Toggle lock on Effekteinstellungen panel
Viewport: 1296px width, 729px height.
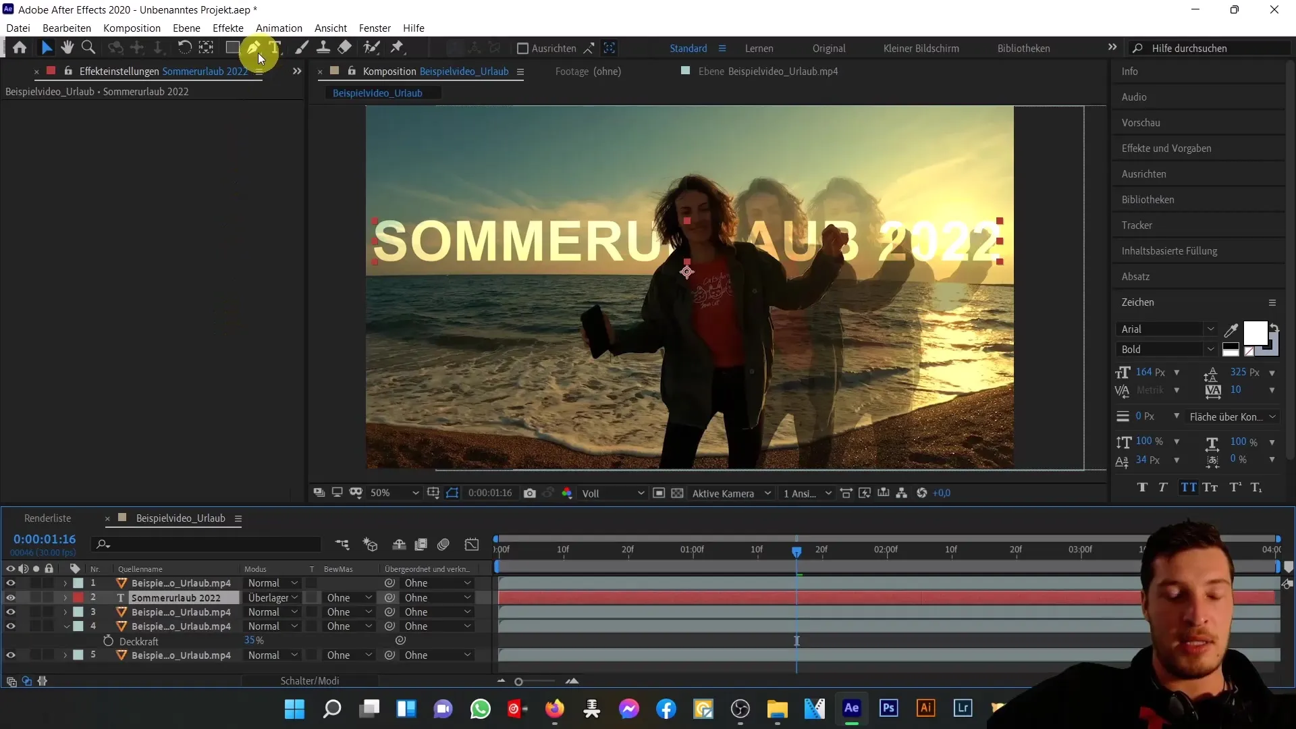pyautogui.click(x=68, y=71)
